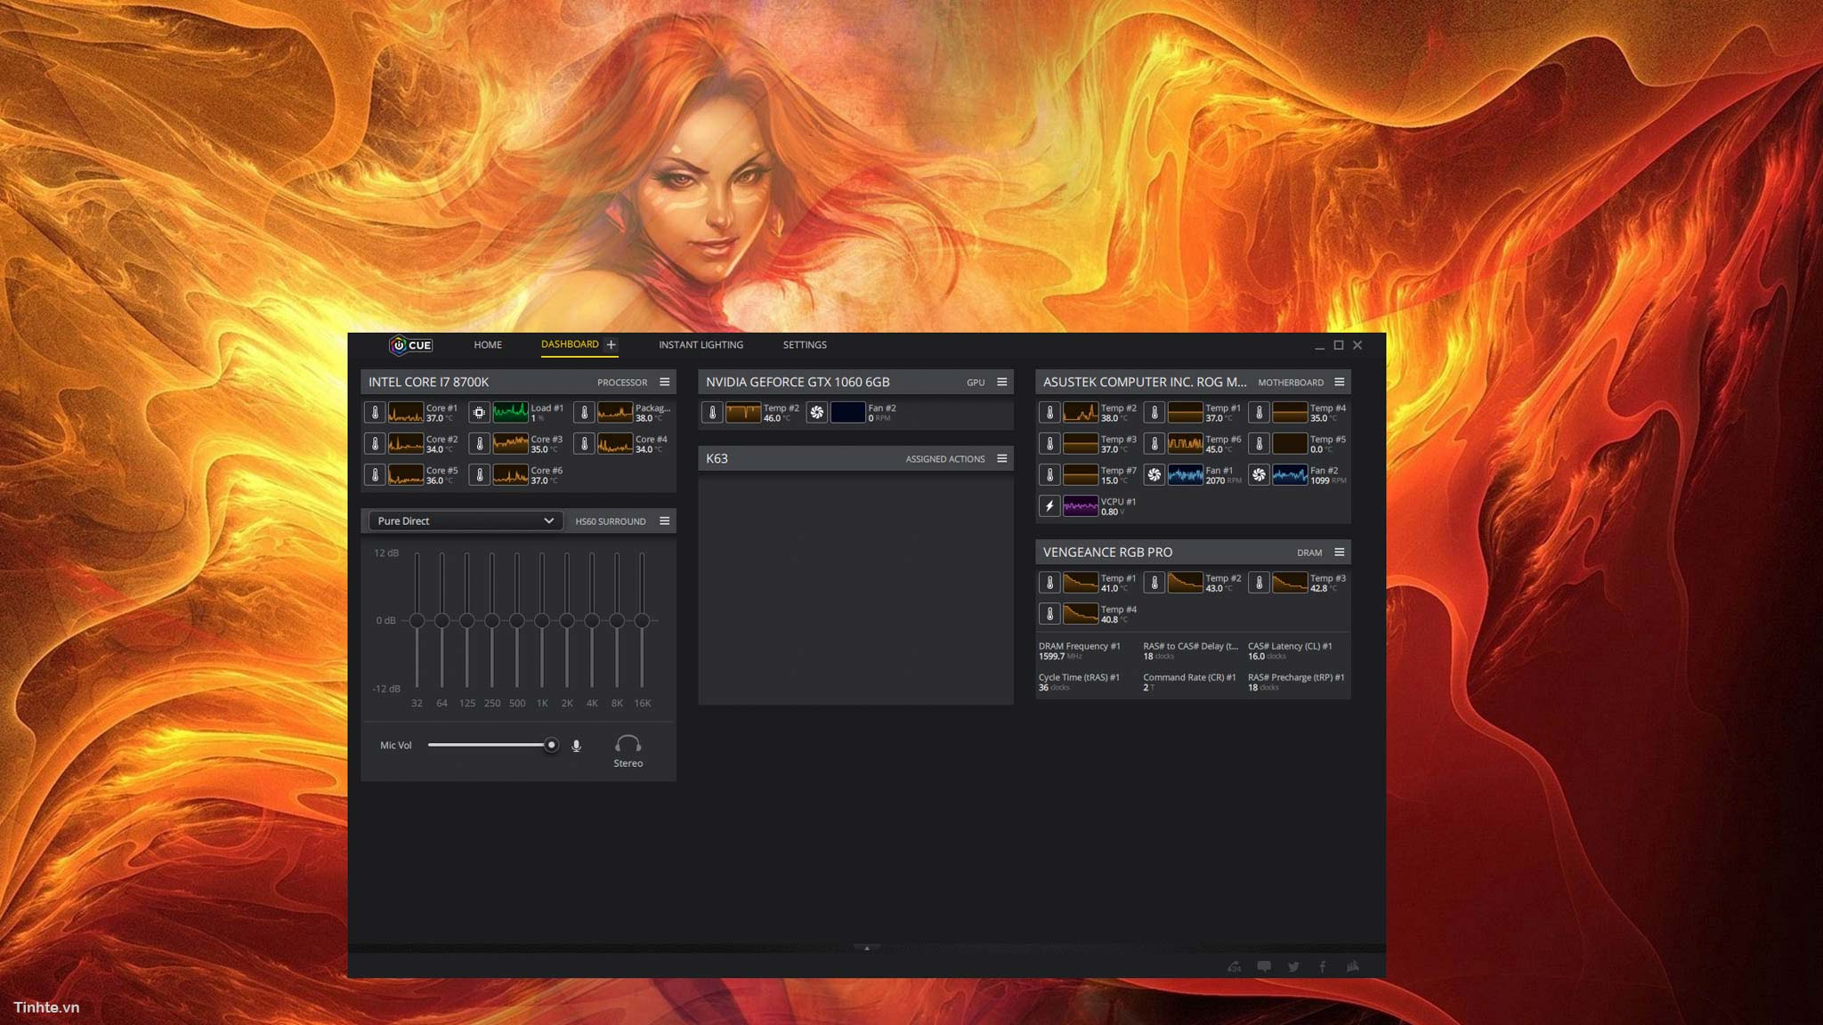Image resolution: width=1823 pixels, height=1025 pixels.
Task: Click the Core #3 thermometer icon
Action: click(x=479, y=444)
